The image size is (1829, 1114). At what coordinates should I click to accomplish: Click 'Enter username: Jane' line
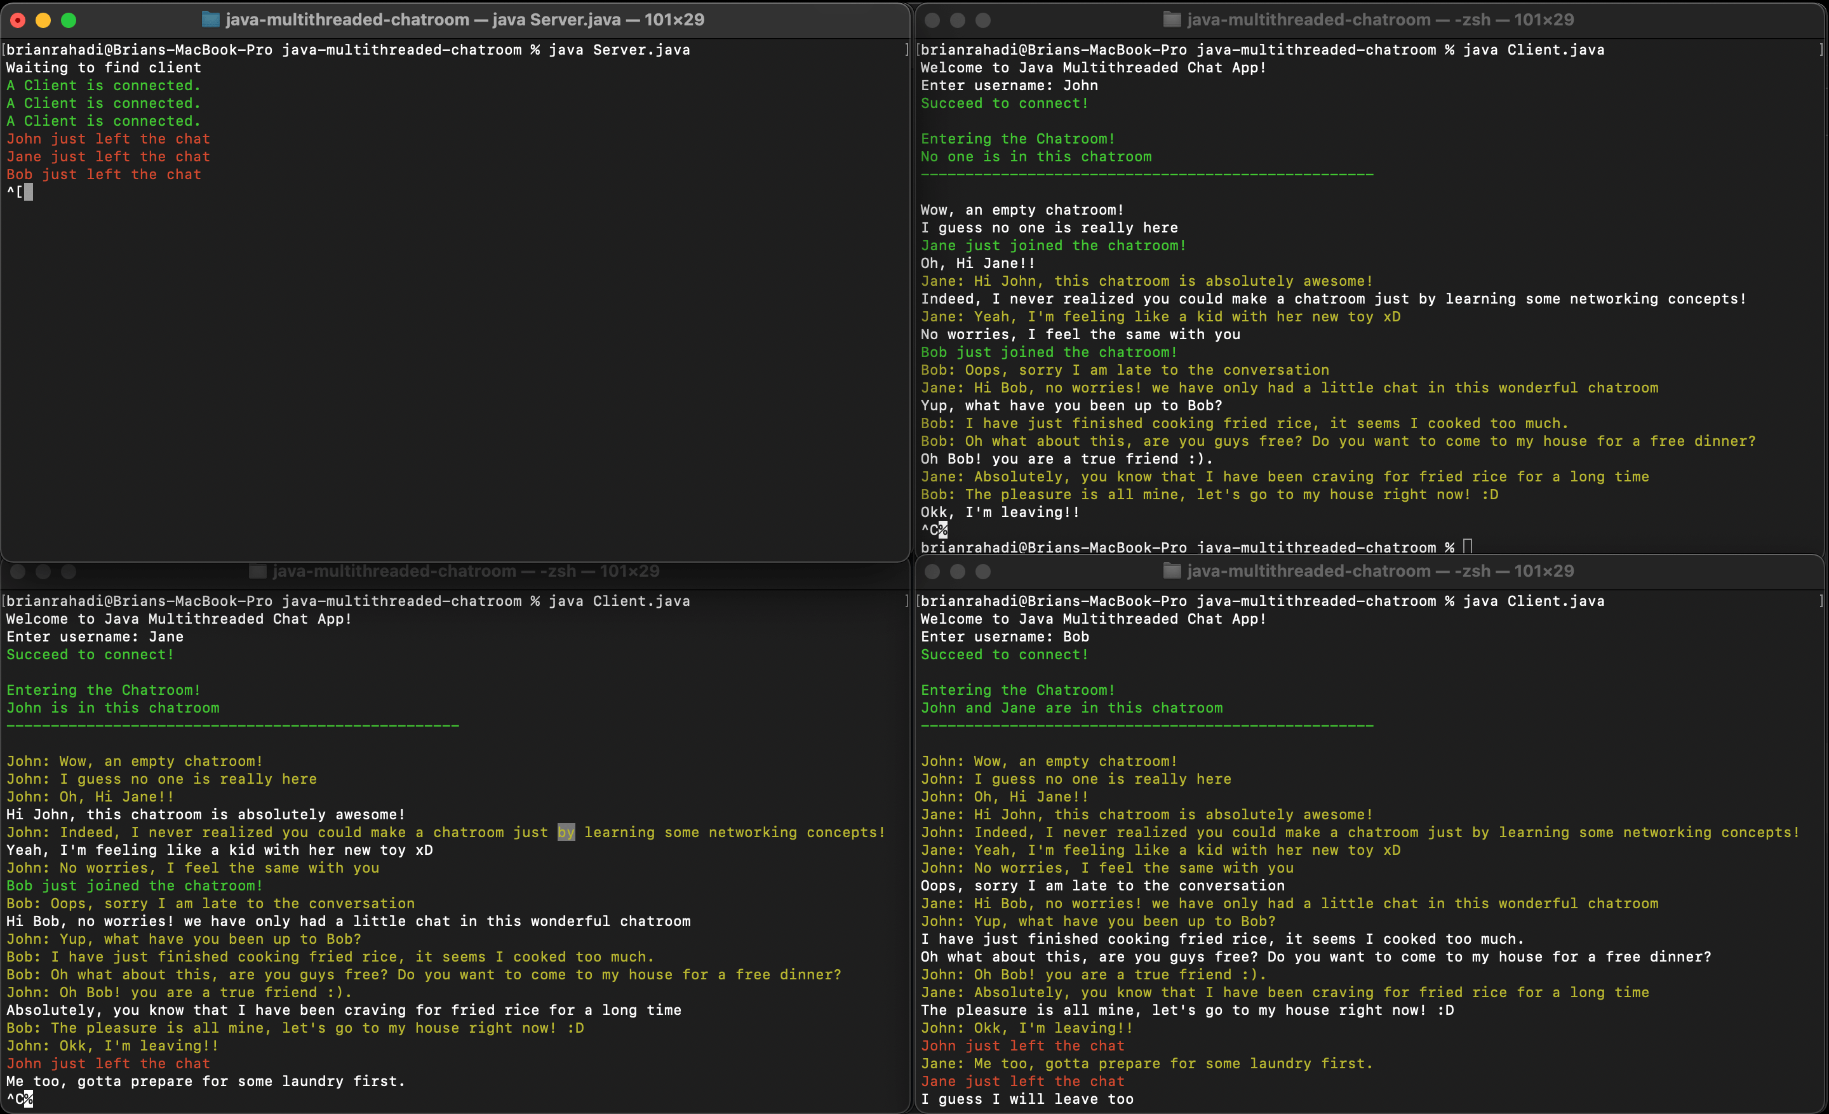(x=95, y=637)
